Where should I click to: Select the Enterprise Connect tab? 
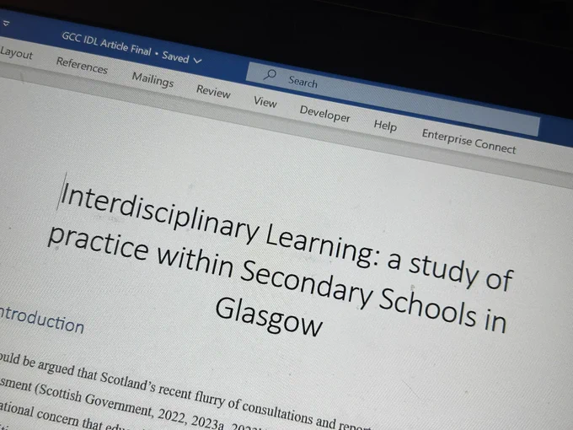click(x=469, y=142)
